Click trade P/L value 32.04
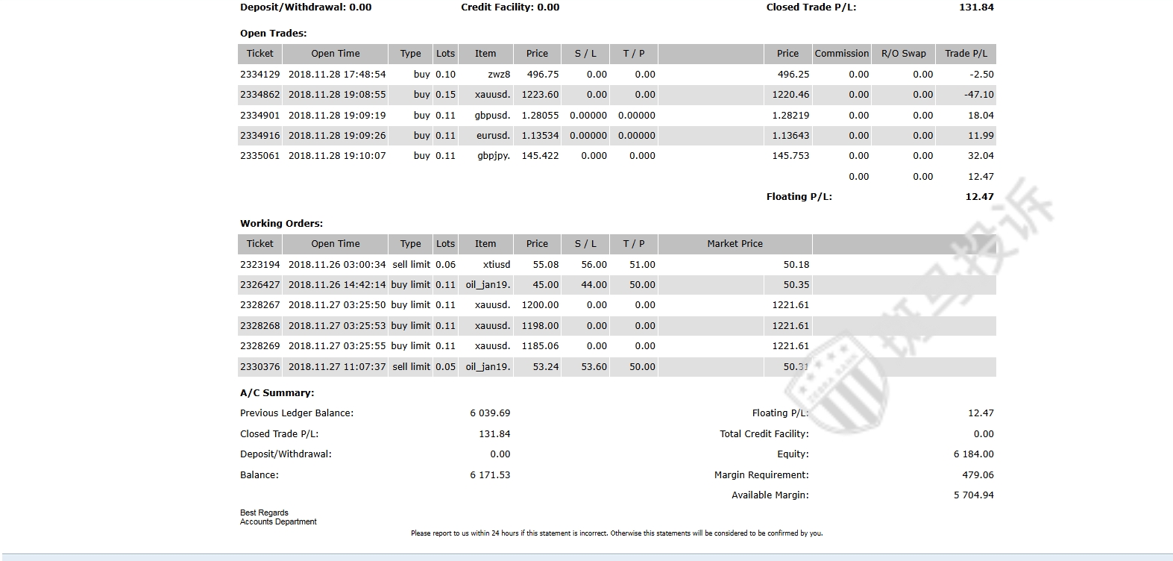Image resolution: width=1173 pixels, height=561 pixels. (x=981, y=156)
